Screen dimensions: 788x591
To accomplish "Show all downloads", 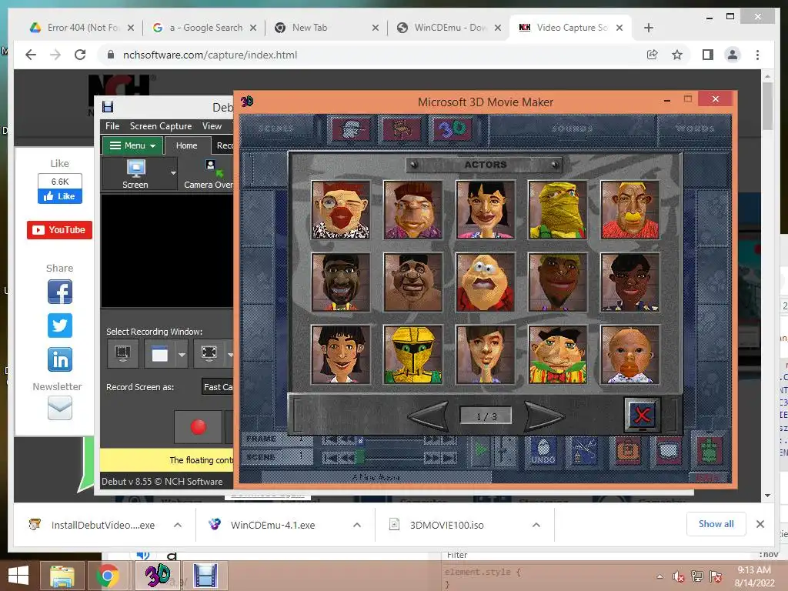I will pos(716,524).
